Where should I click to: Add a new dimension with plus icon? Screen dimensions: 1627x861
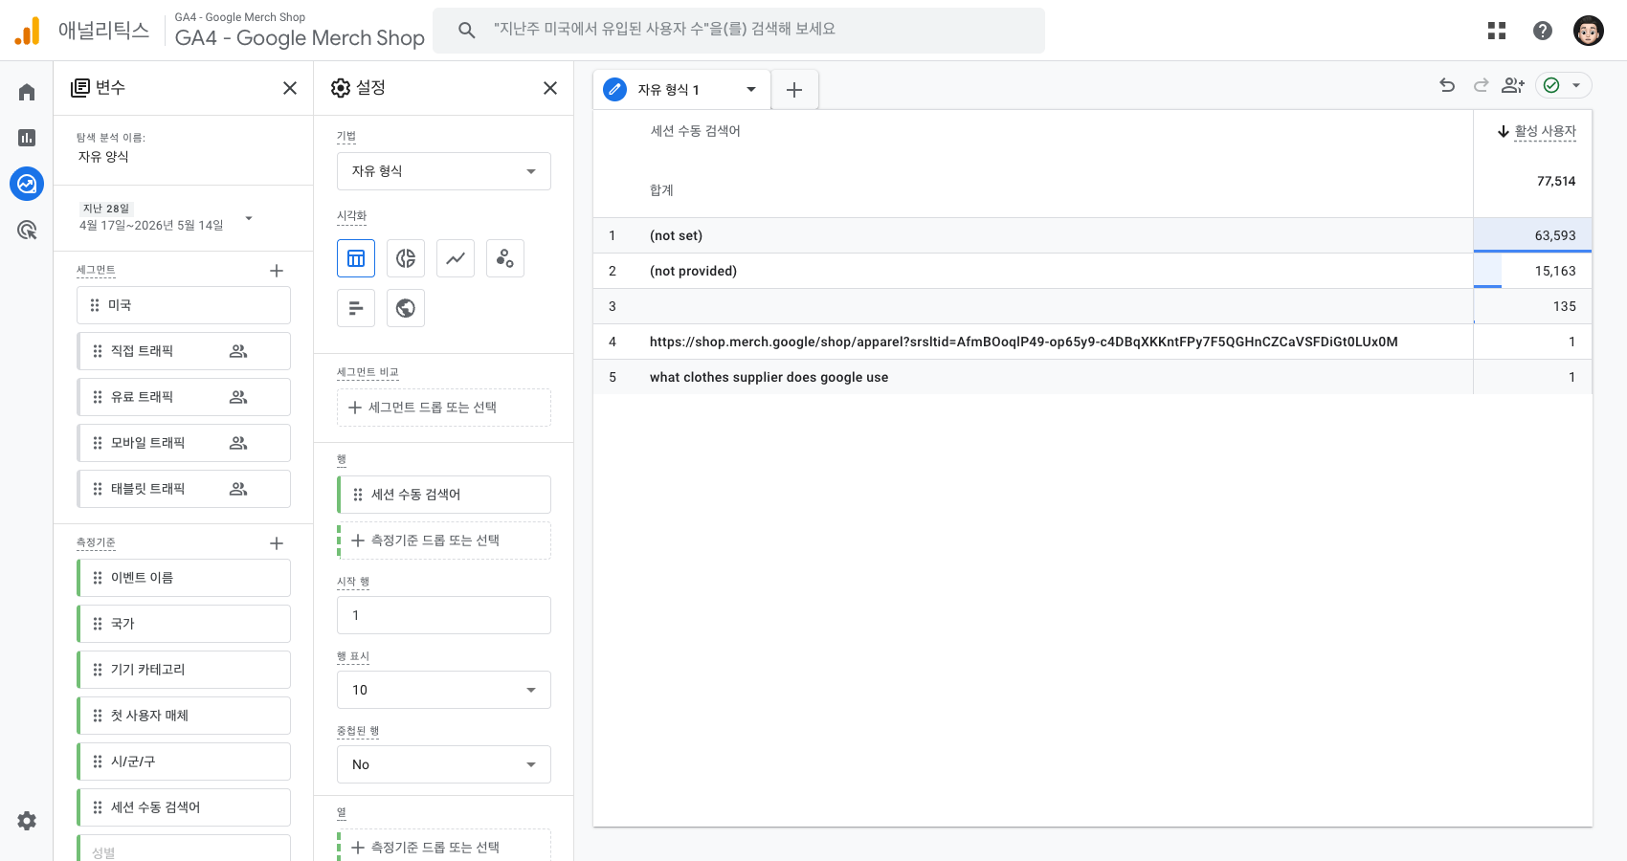tap(277, 543)
